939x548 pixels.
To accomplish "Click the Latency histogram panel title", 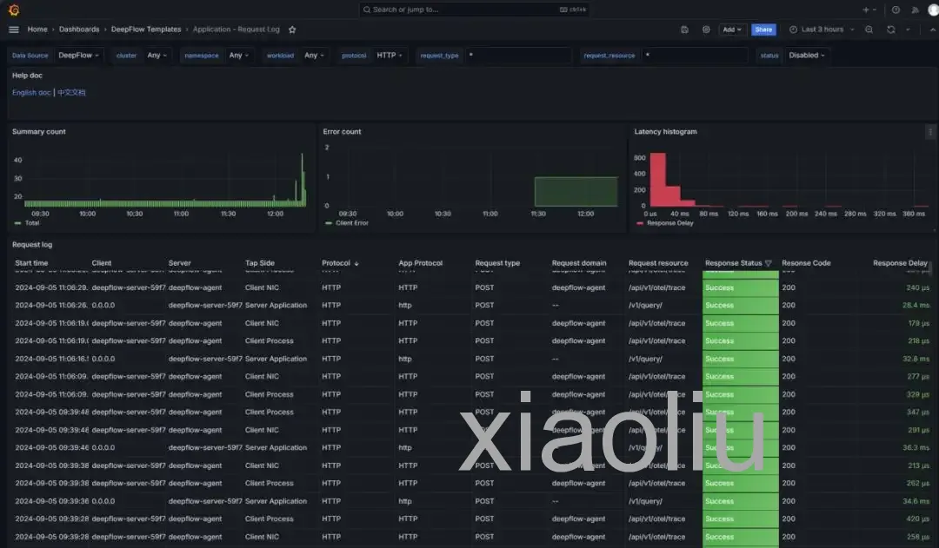I will point(665,132).
